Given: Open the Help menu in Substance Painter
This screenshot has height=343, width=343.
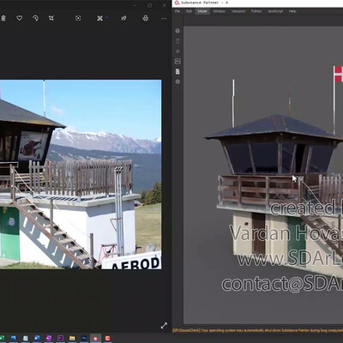Looking at the screenshot, I should (x=292, y=11).
